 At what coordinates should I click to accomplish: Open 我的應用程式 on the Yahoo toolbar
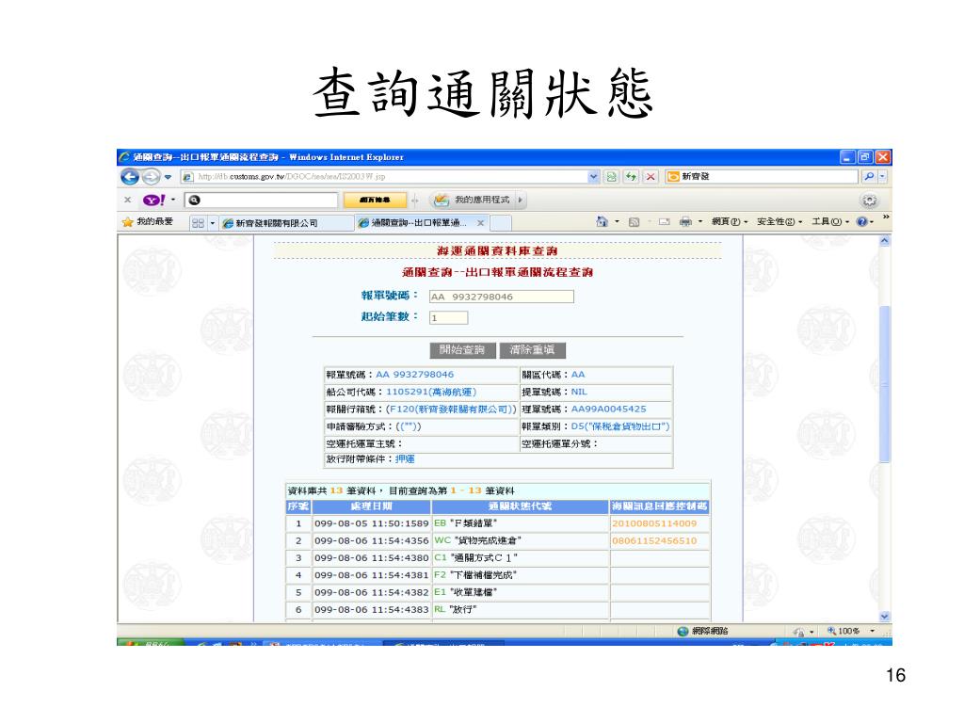(x=473, y=200)
